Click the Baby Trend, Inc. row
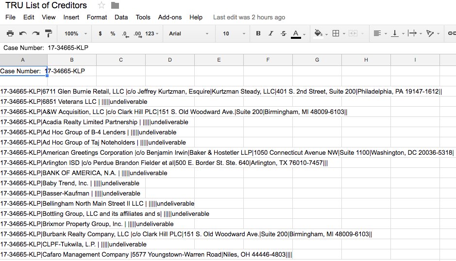Viewport: 456px width, 261px height. point(70,183)
